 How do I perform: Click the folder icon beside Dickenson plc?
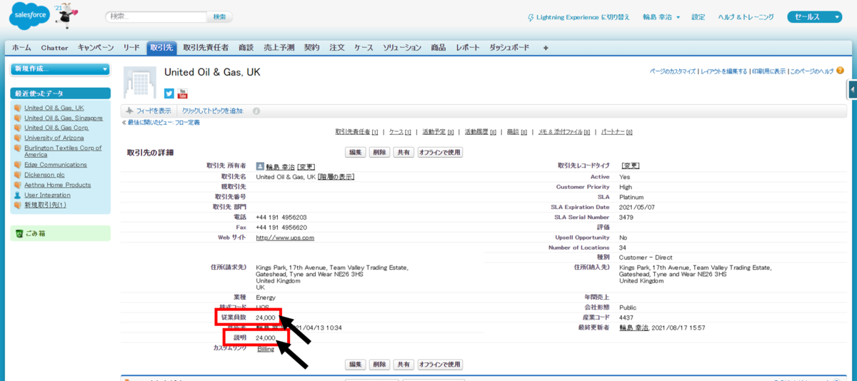(17, 175)
